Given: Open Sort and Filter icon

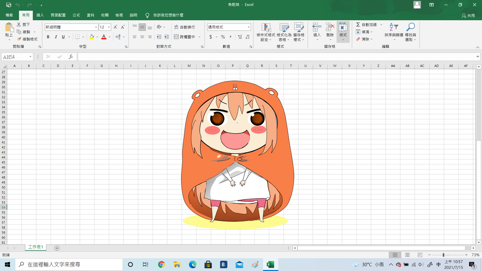Looking at the screenshot, I should point(394,27).
